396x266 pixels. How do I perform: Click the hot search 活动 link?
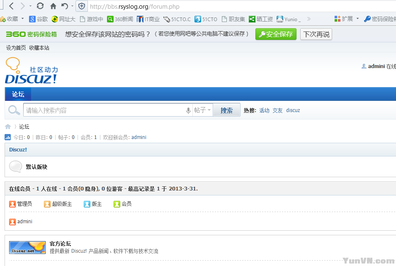(x=264, y=110)
